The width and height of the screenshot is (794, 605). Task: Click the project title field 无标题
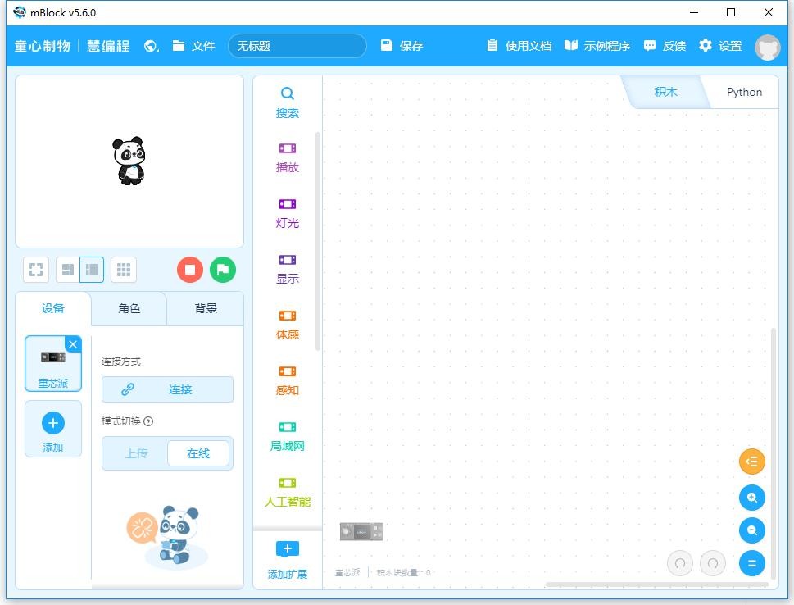297,46
